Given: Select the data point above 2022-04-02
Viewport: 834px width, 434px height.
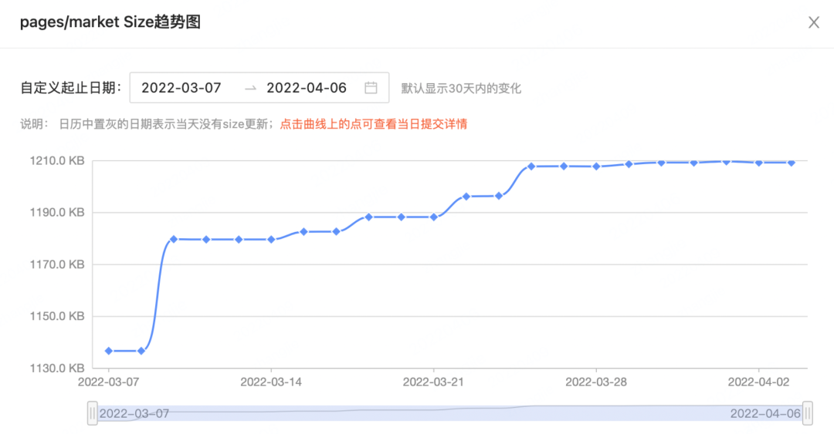Looking at the screenshot, I should click(x=759, y=163).
